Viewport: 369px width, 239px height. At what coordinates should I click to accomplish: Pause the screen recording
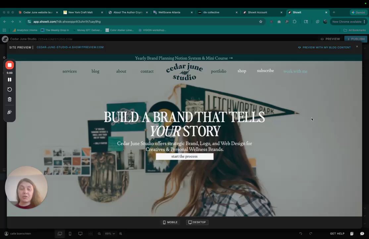point(10,80)
